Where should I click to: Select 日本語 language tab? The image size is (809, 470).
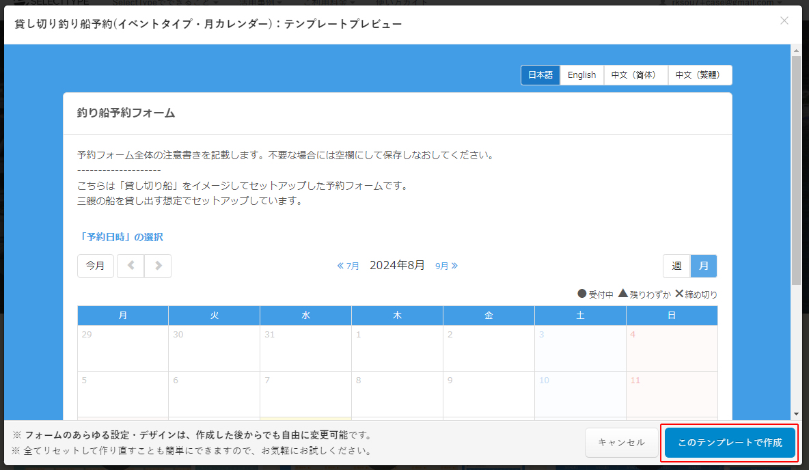pyautogui.click(x=540, y=75)
